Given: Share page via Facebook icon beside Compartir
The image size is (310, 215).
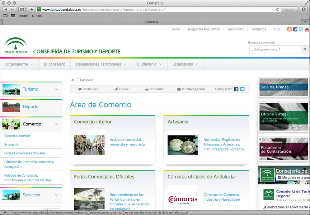Looking at the screenshot, I should tap(236, 89).
